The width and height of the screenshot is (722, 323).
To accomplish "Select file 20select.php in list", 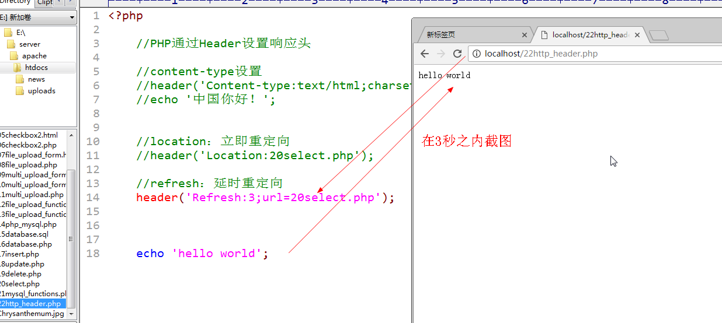I will point(20,284).
